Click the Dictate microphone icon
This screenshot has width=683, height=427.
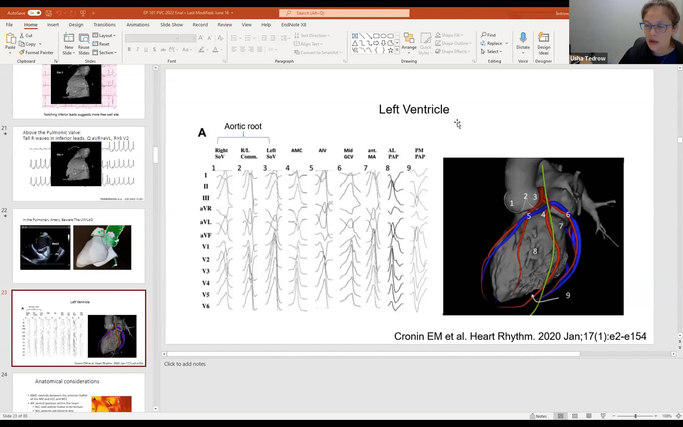[x=523, y=38]
